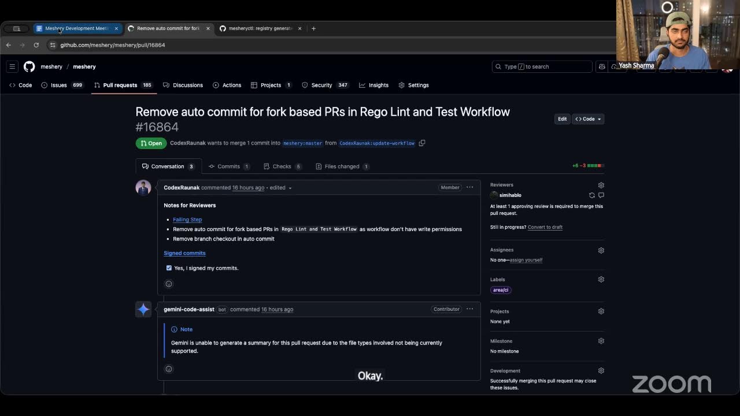This screenshot has height=416, width=740.
Task: Open the repository Projects tab
Action: tap(271, 85)
